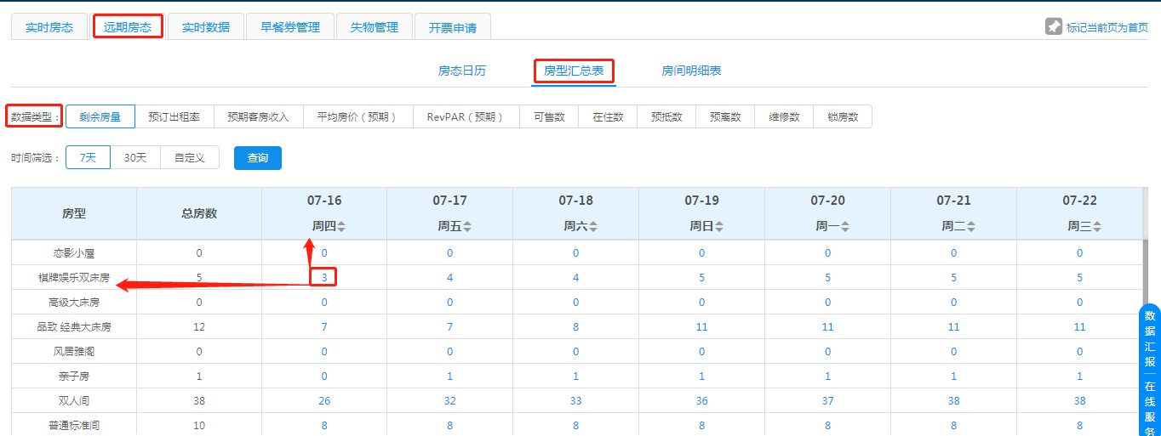1161x436 pixels.
Task: Sort by the 07-22 周三 column arrows
Action: tap(1097, 227)
